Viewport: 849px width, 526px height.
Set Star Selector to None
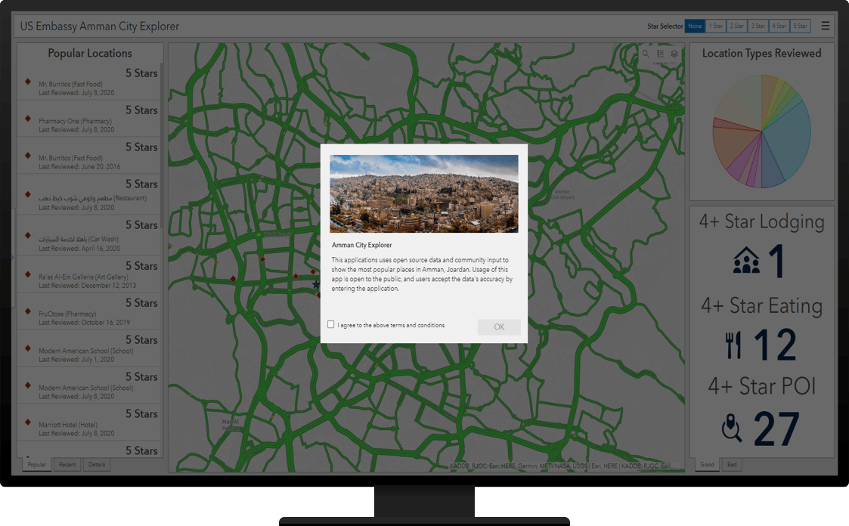(695, 26)
